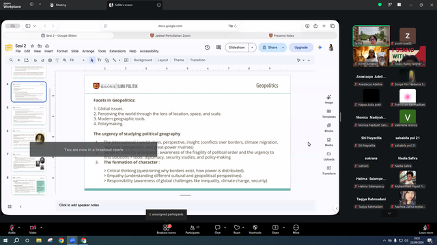Select the Line tool
The image size is (437, 245).
click(x=114, y=60)
